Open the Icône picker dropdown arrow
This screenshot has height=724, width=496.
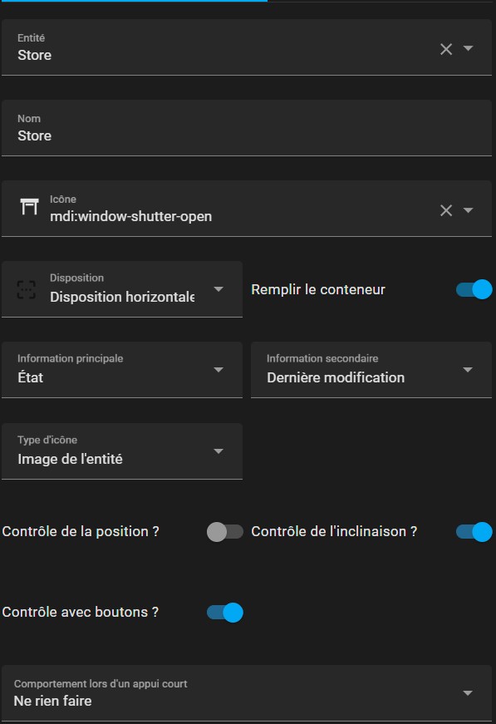468,210
